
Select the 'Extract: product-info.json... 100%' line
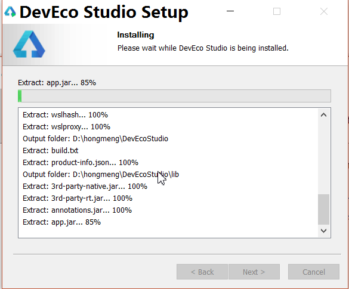tap(81, 163)
